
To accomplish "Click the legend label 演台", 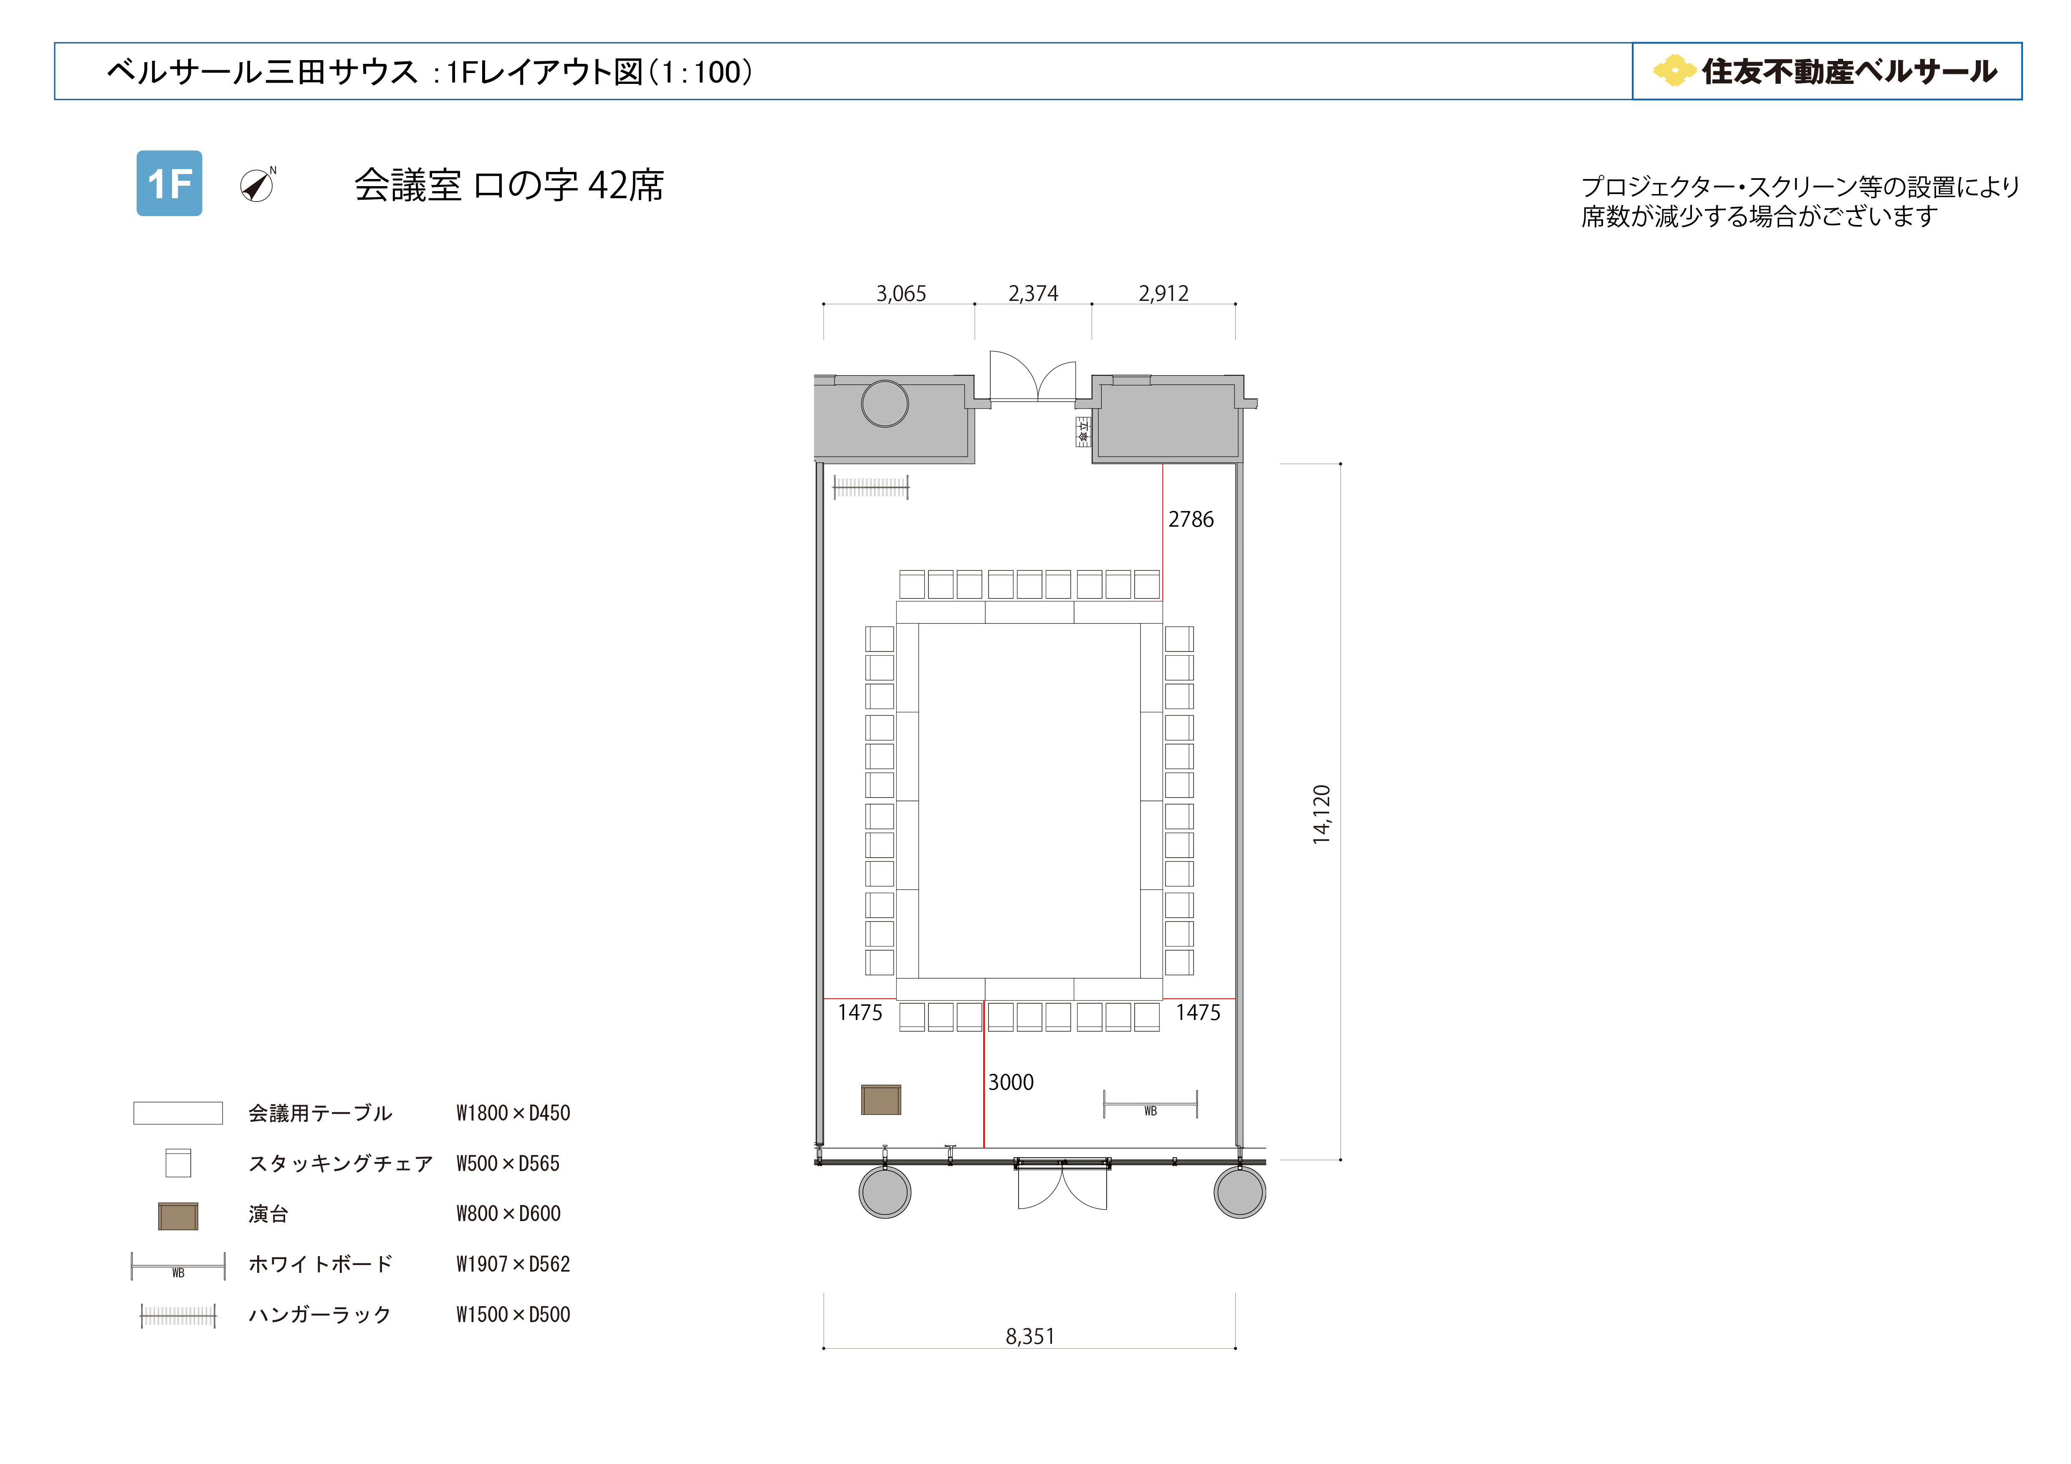I will pyautogui.click(x=268, y=1214).
